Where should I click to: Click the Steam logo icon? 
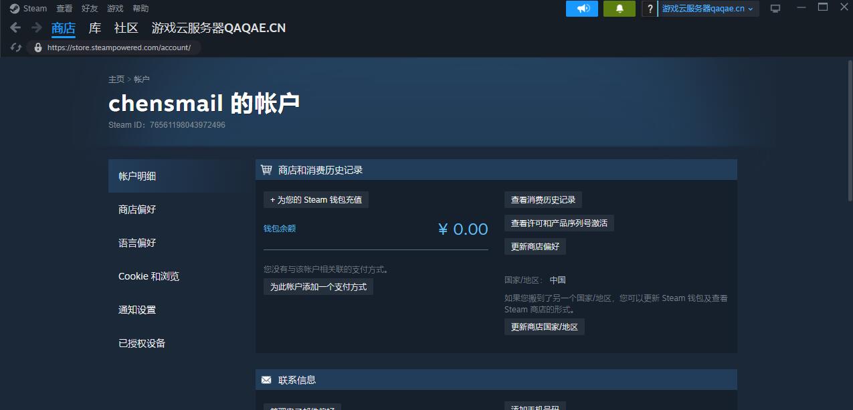pyautogui.click(x=15, y=9)
